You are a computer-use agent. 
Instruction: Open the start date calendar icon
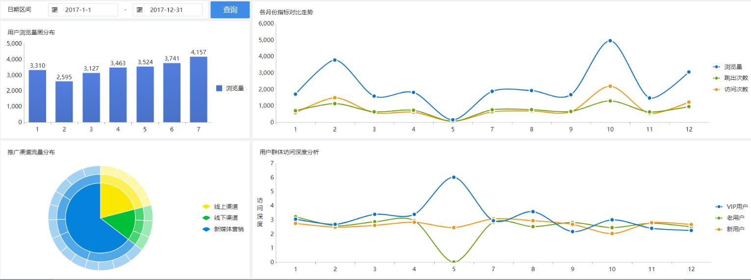(x=55, y=10)
